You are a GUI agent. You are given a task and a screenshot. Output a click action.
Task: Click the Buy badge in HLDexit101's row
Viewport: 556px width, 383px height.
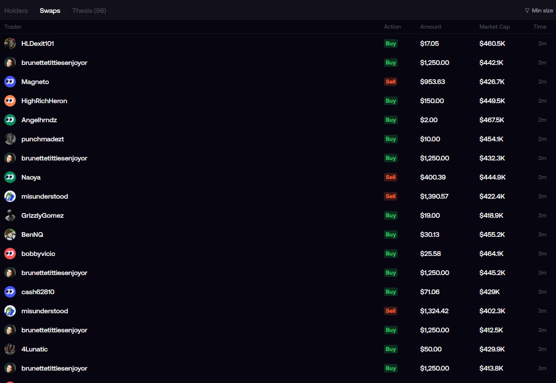click(x=391, y=43)
